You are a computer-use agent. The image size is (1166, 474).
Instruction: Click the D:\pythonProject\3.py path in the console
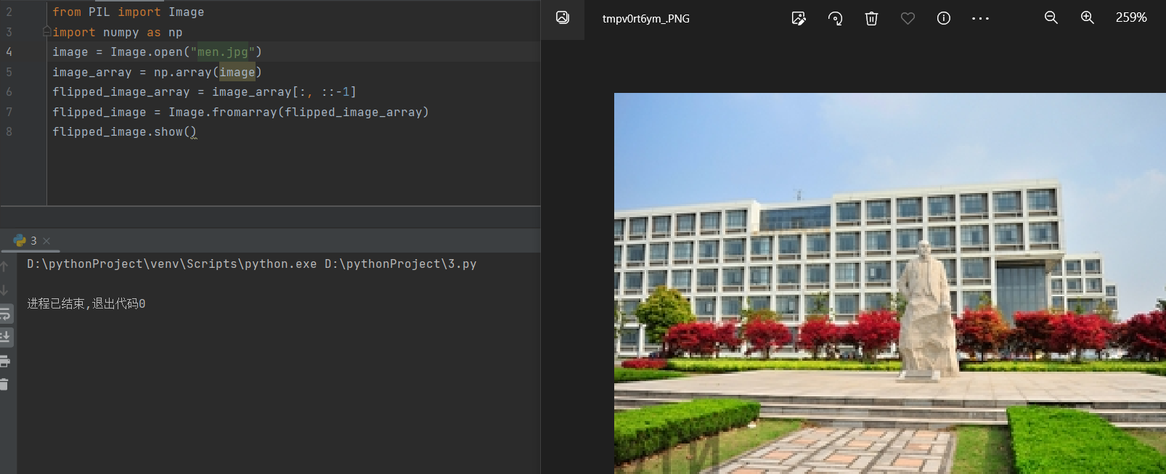click(401, 263)
